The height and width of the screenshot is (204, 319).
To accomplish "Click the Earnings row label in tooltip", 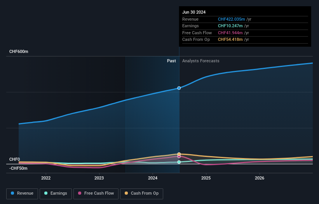I will point(190,26).
